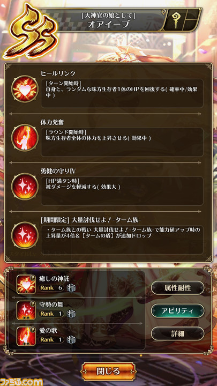Image resolution: width=217 pixels, height=386 pixels.
Task: Open the 詳細 tab
Action: point(177,333)
